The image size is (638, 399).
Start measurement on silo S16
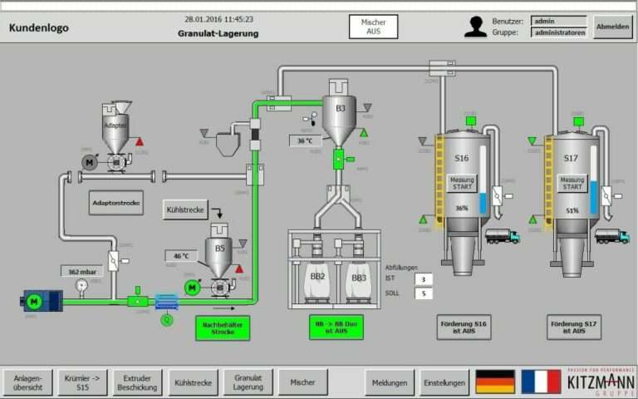(x=462, y=184)
